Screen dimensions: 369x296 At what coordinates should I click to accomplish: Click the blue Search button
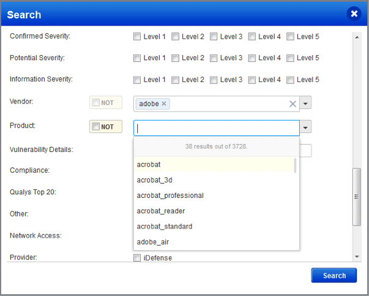[334, 275]
